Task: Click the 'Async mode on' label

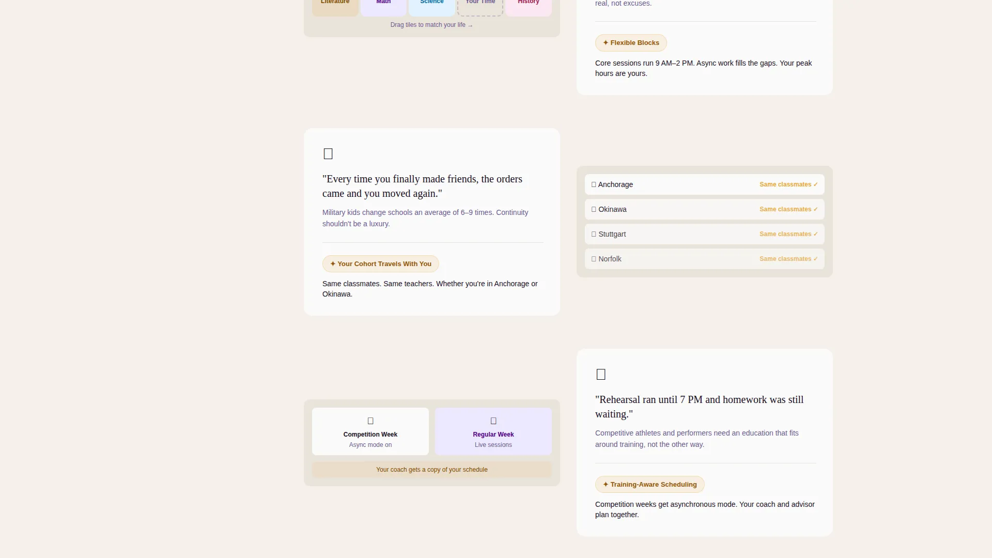Action: click(x=370, y=445)
